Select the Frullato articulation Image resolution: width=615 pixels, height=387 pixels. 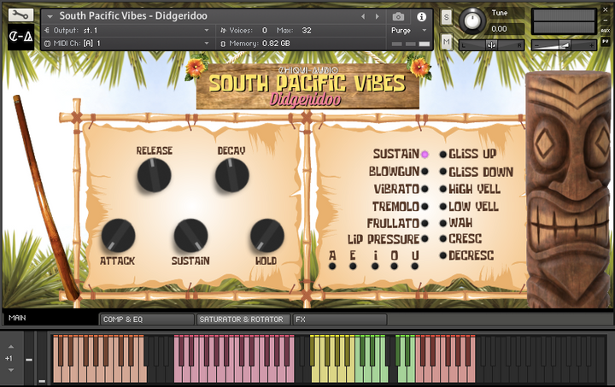tap(425, 223)
